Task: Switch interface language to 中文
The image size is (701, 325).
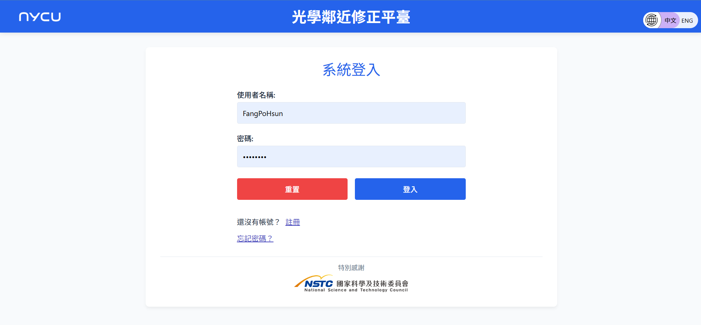Action: click(670, 20)
